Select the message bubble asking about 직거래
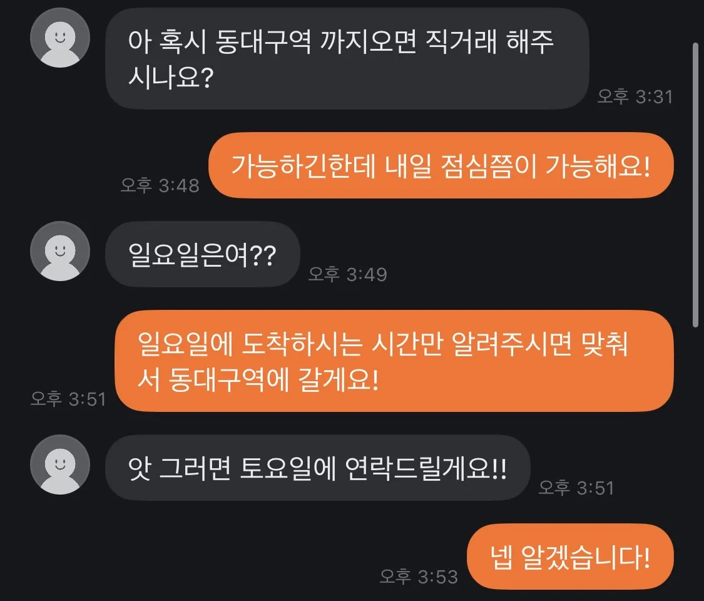The image size is (704, 601). click(x=347, y=59)
